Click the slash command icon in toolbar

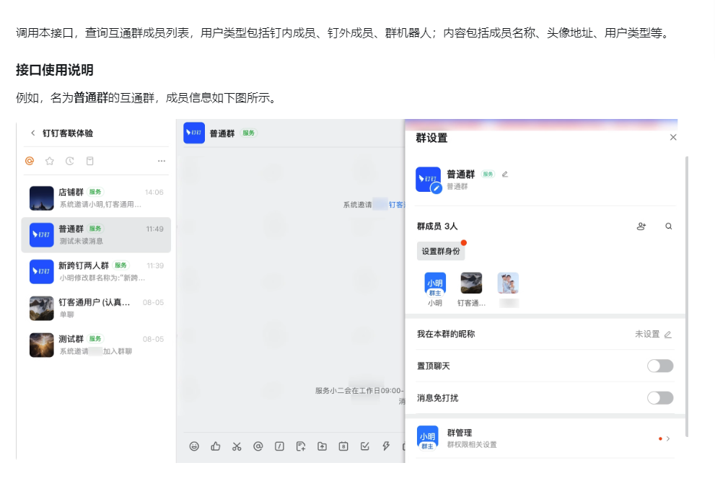279,446
